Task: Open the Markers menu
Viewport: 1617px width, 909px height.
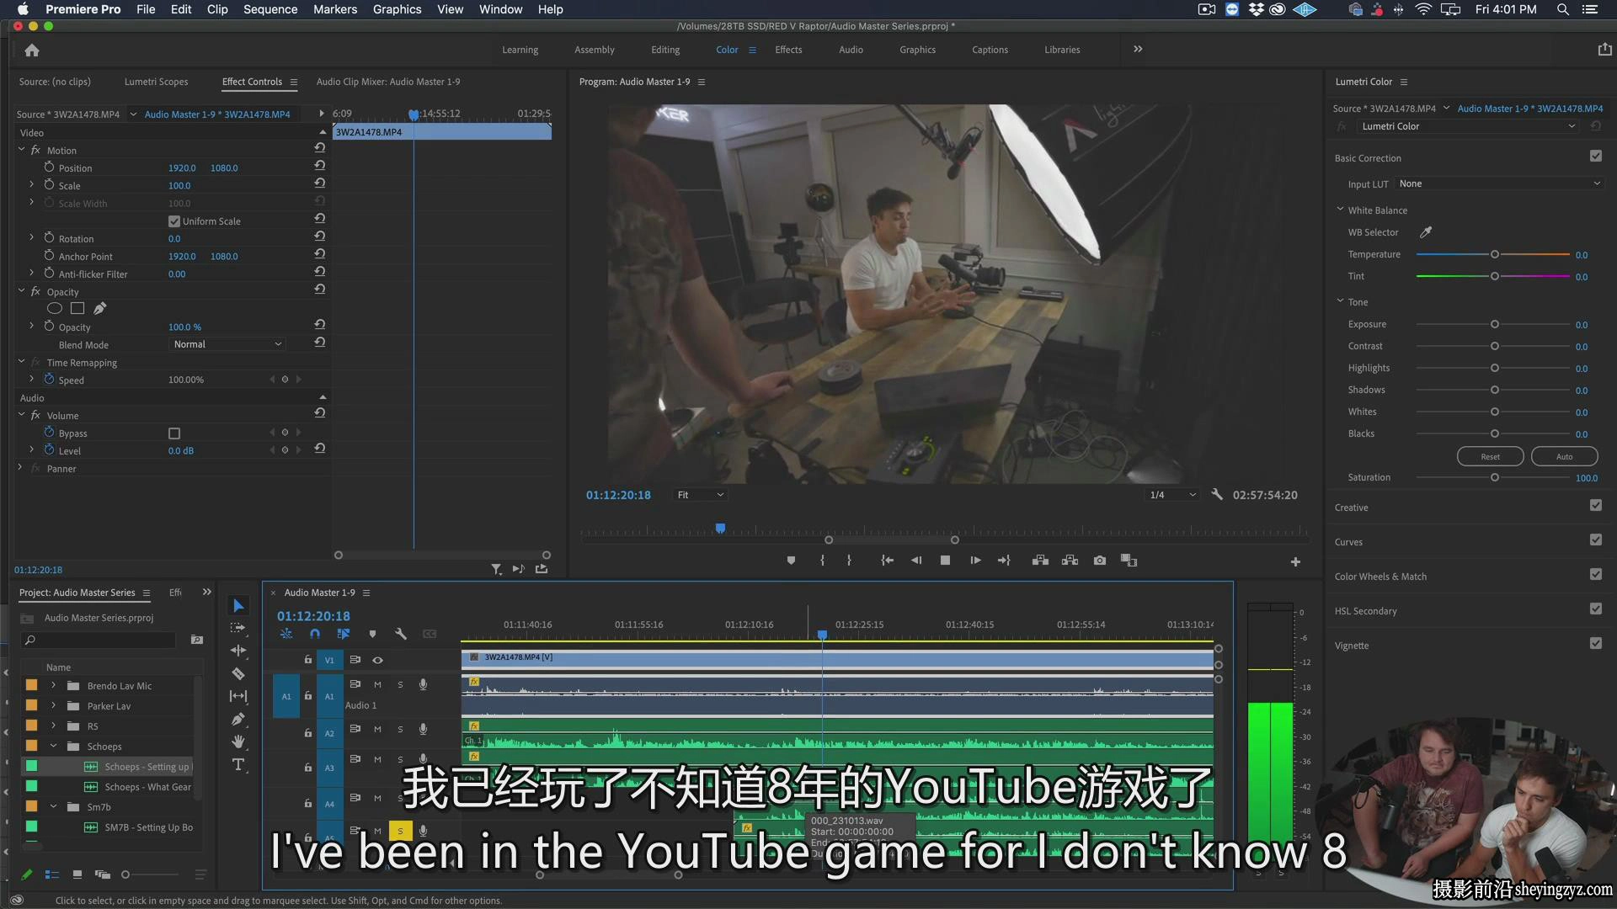Action: pyautogui.click(x=335, y=9)
